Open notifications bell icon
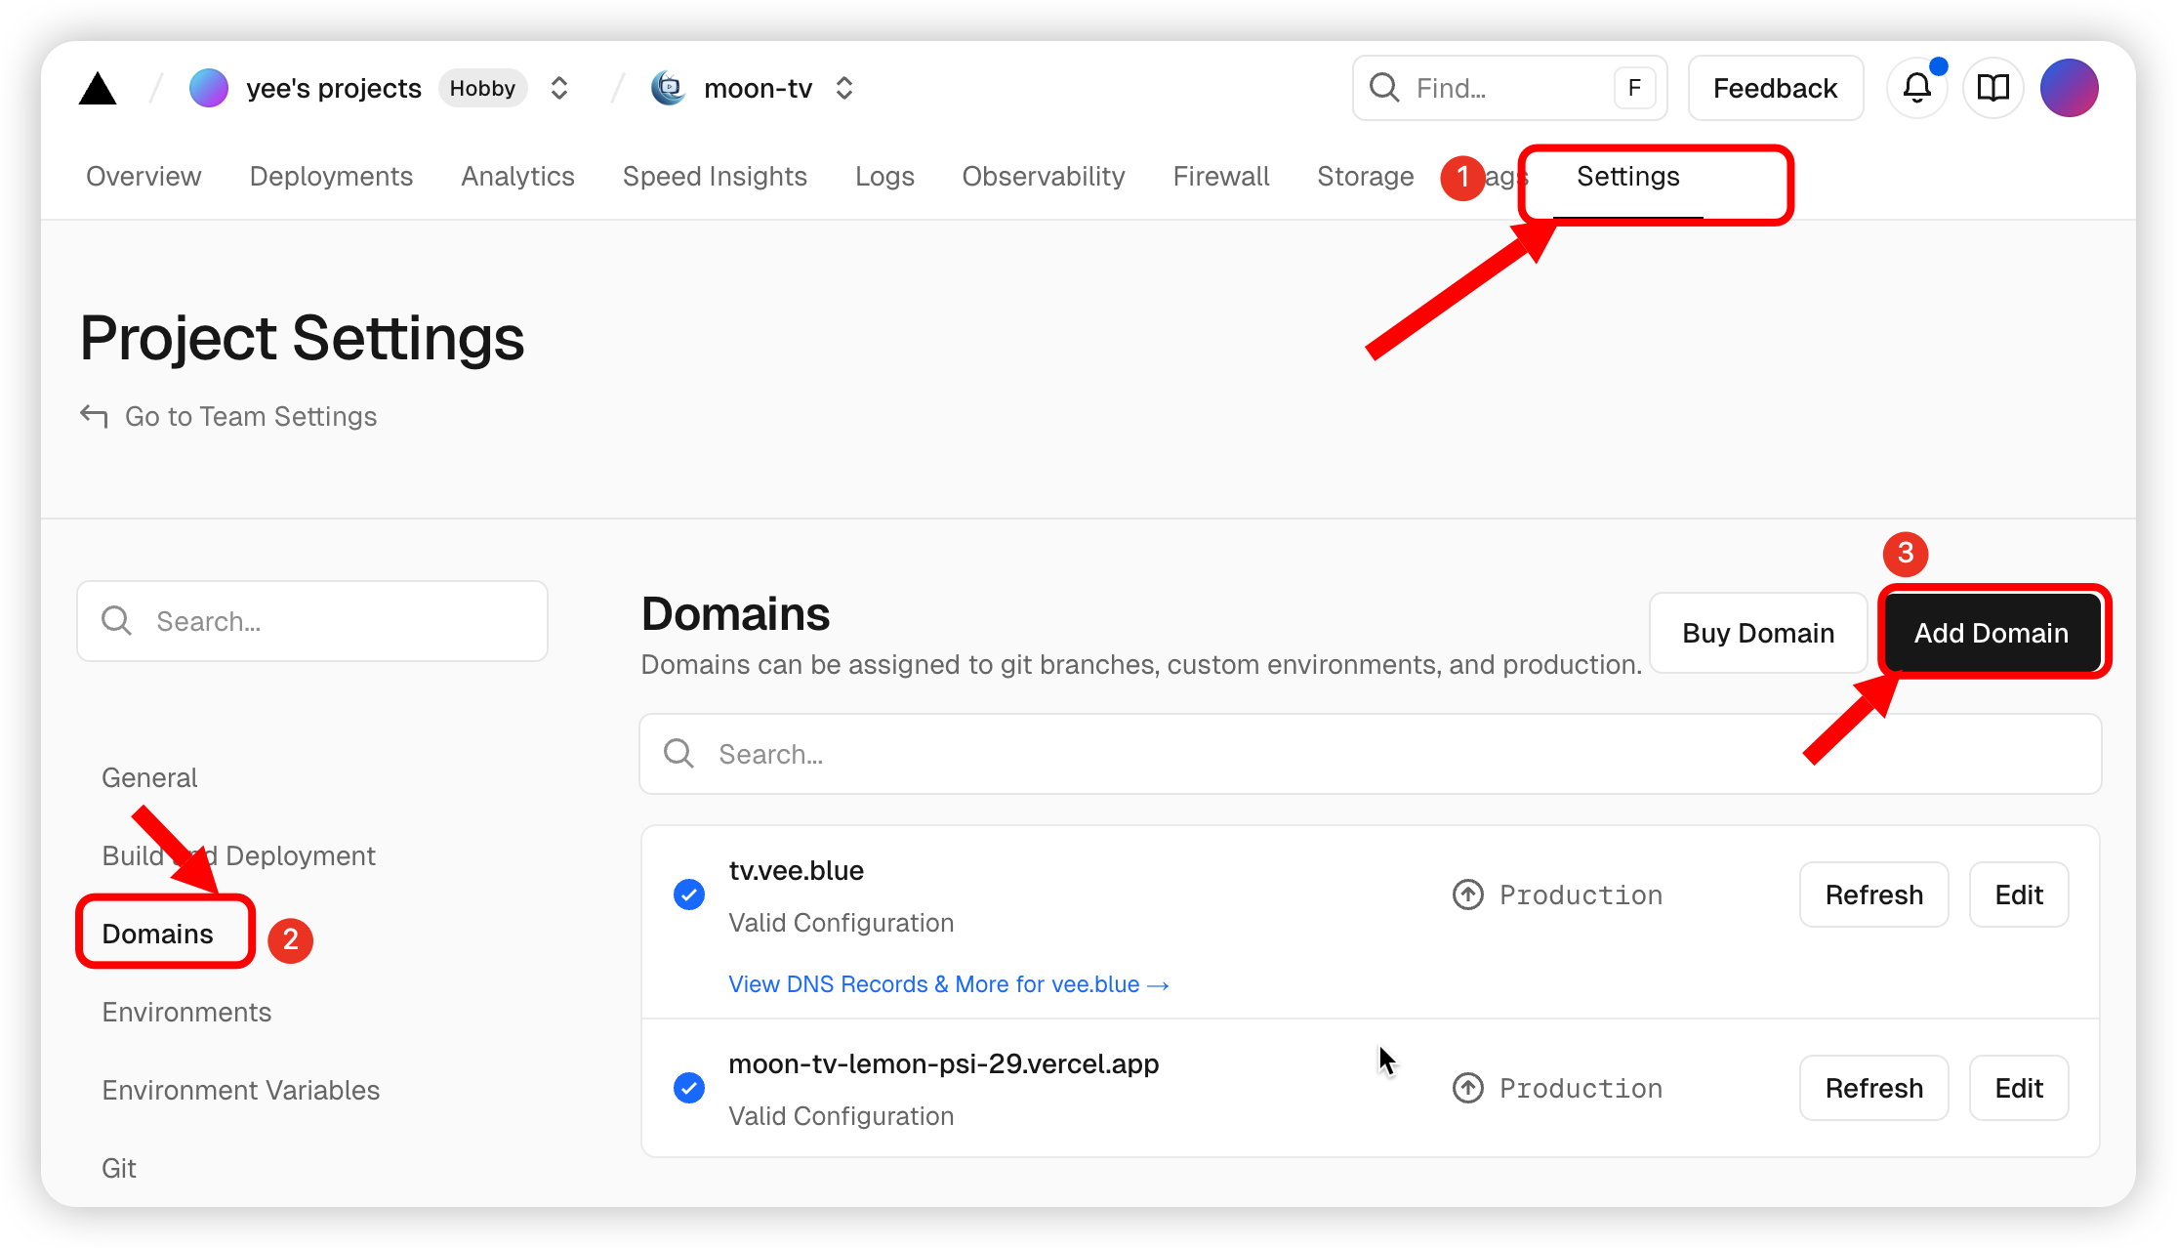Screen dimensions: 2177x1248 1916,89
